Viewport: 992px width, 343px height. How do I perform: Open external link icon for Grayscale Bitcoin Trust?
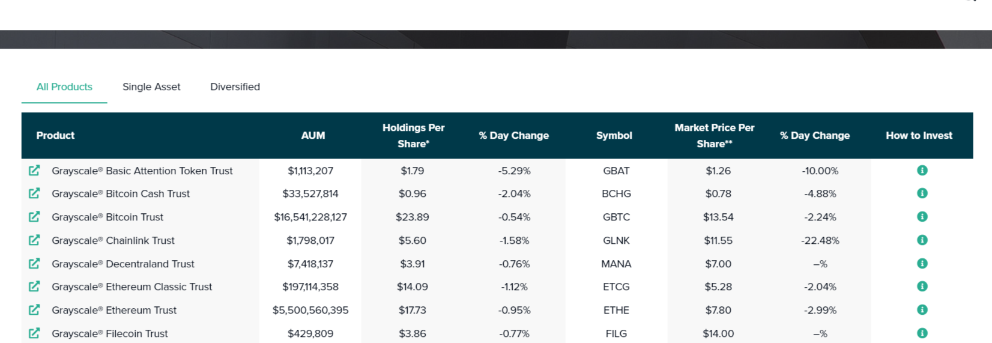click(34, 217)
